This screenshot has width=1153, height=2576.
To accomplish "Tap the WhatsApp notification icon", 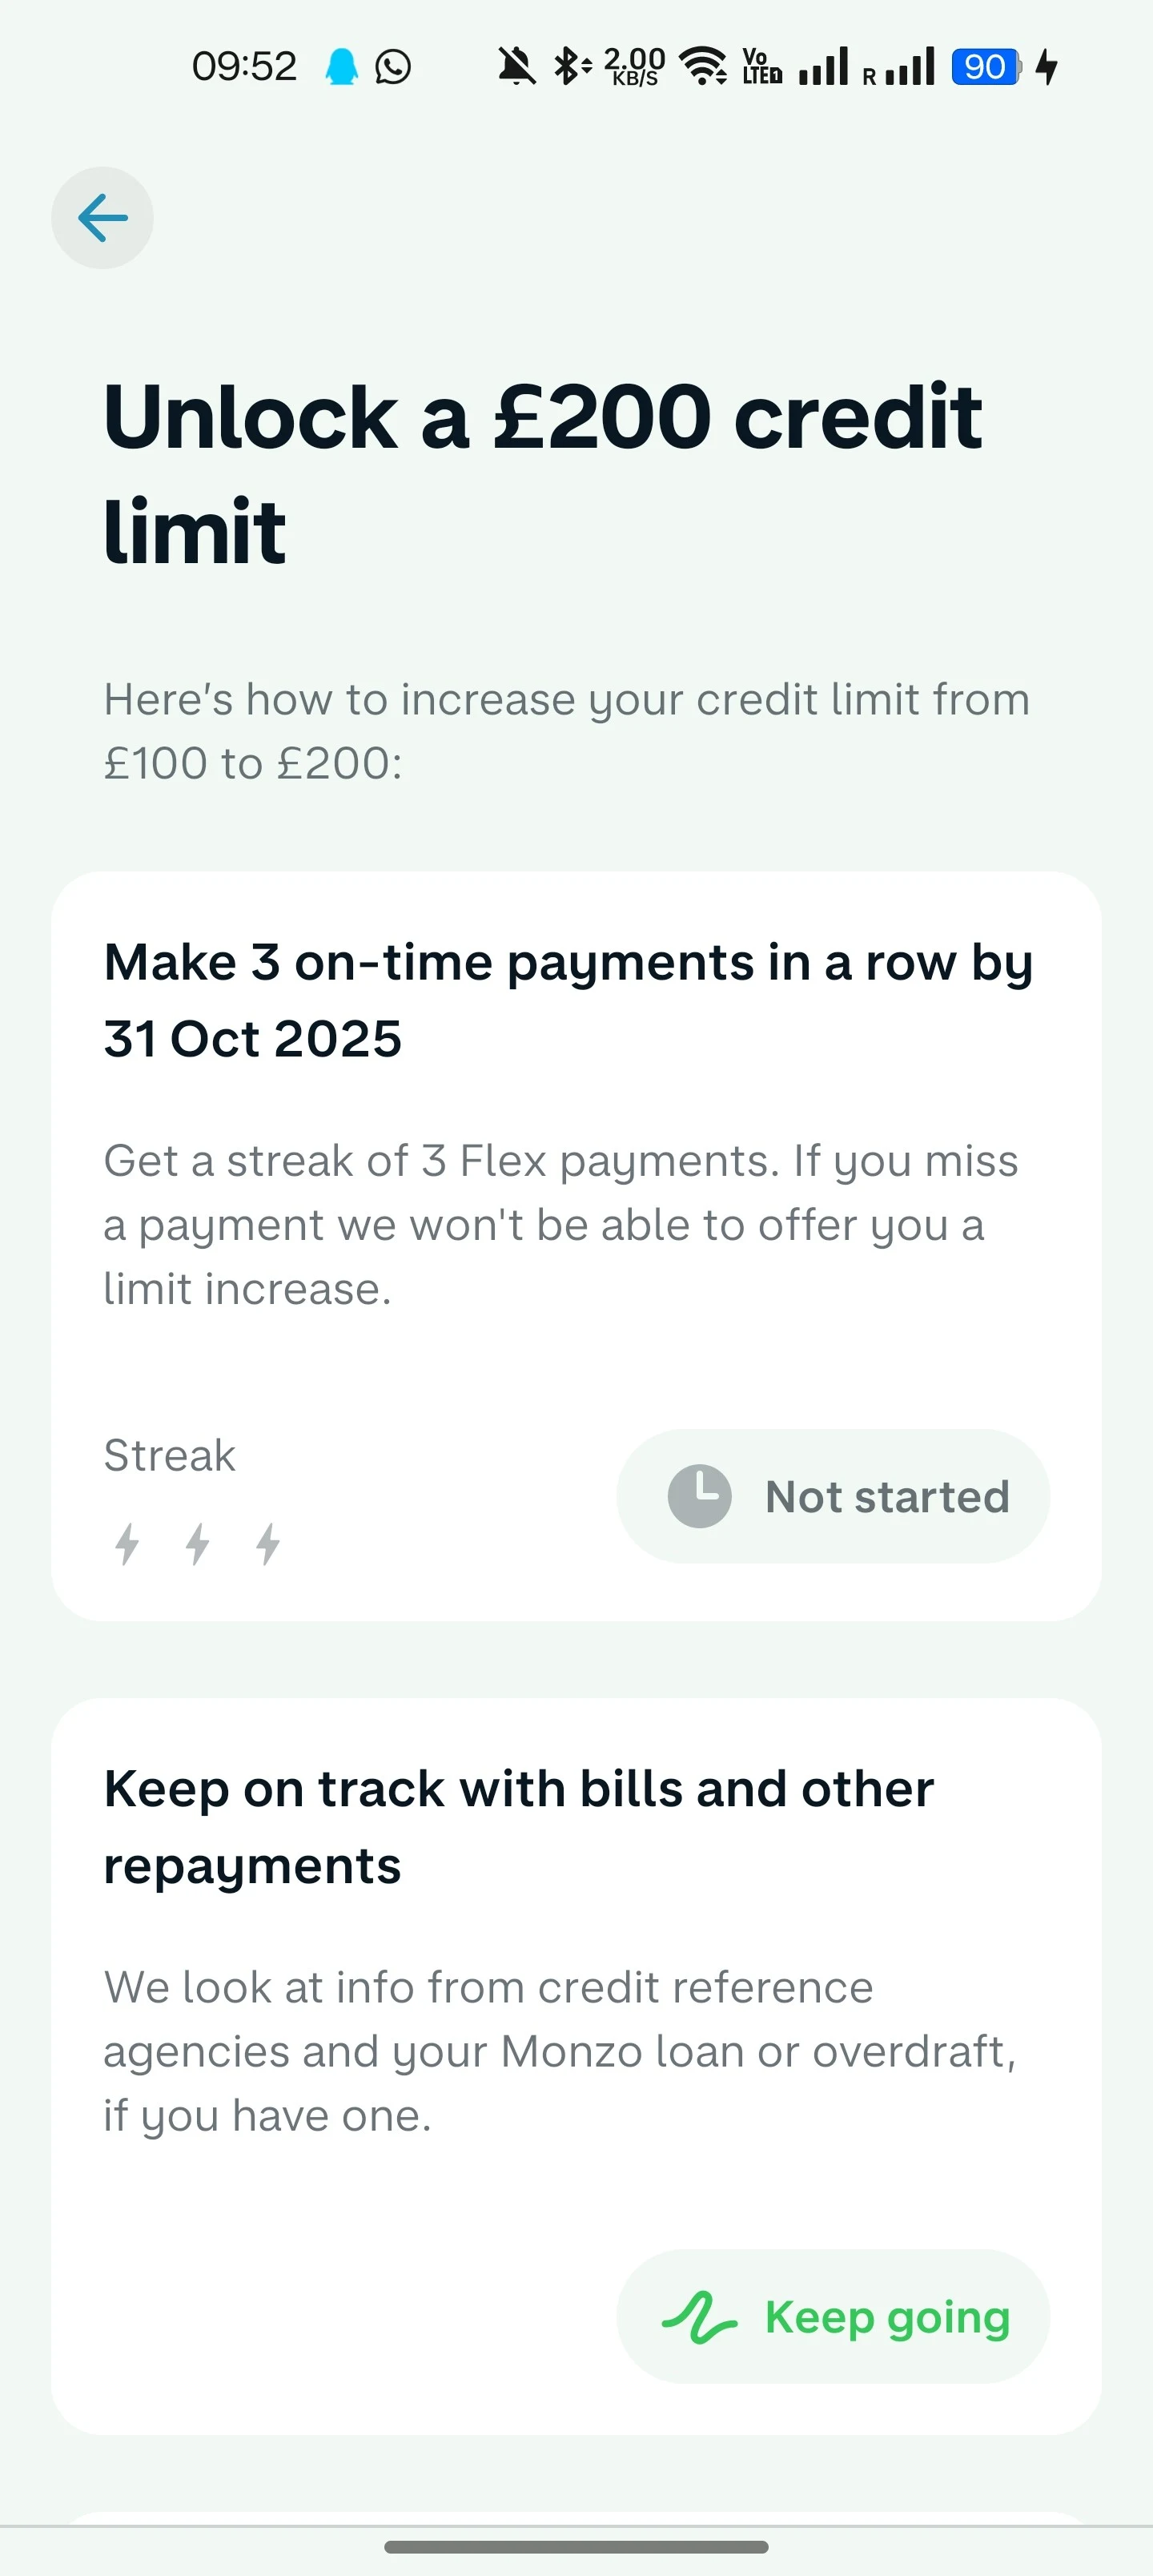I will tap(393, 67).
